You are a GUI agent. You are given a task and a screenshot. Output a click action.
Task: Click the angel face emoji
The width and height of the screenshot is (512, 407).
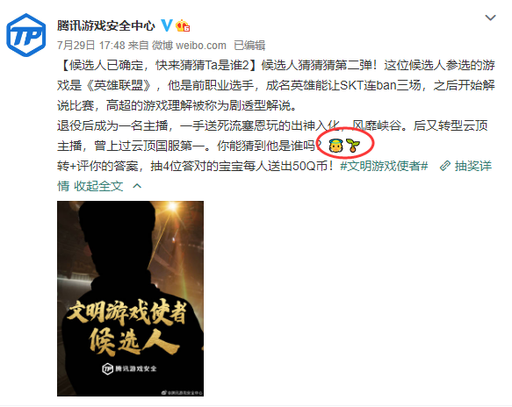(x=336, y=145)
